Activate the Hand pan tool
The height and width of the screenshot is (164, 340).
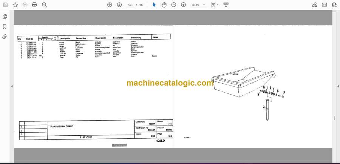[x=164, y=5]
